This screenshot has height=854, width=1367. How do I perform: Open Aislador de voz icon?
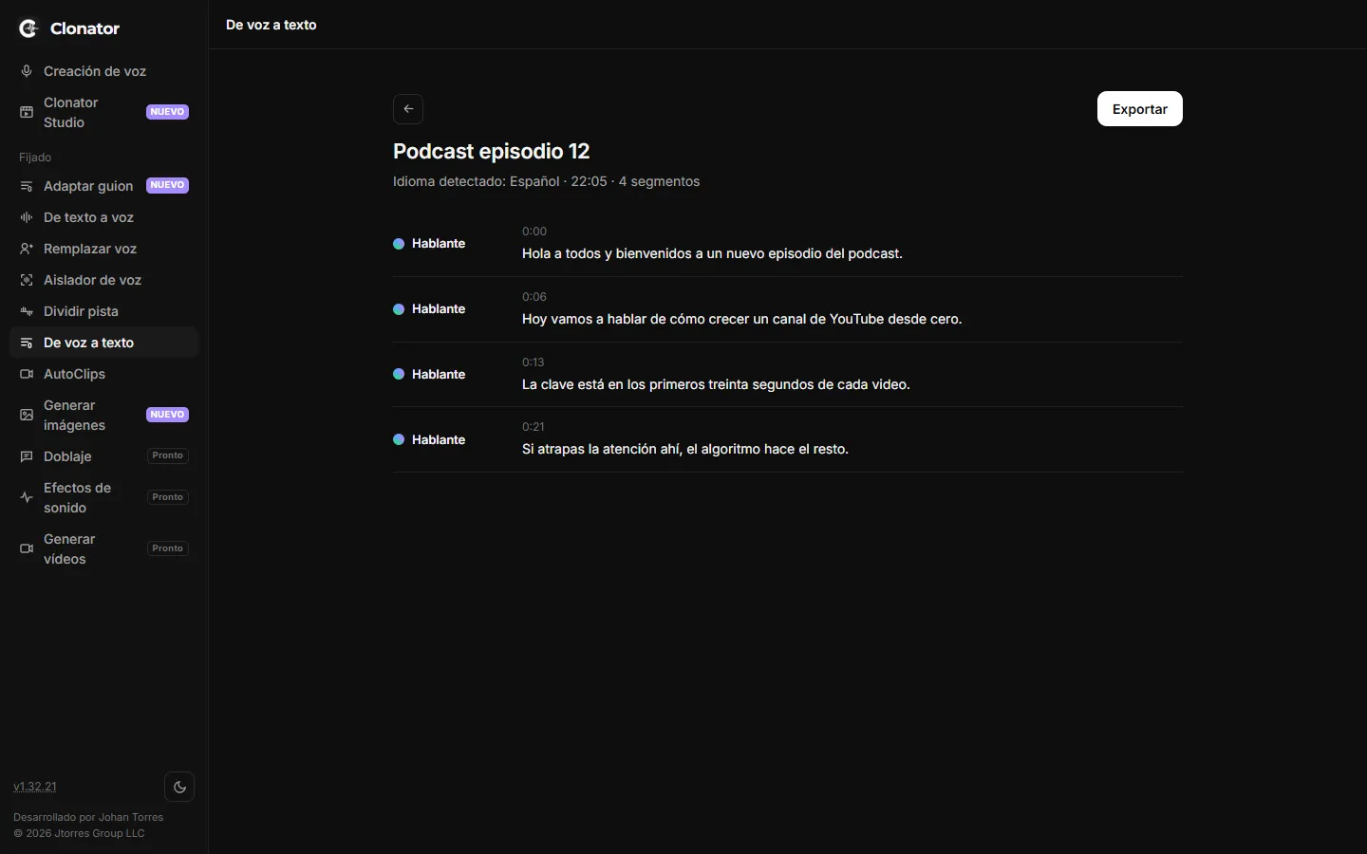[x=27, y=280]
